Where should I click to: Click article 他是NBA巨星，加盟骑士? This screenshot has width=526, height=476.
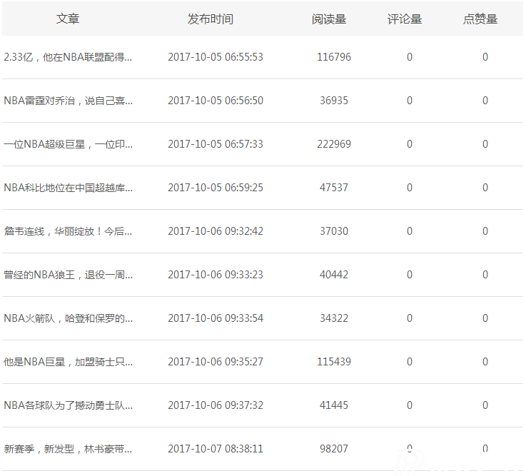point(68,362)
